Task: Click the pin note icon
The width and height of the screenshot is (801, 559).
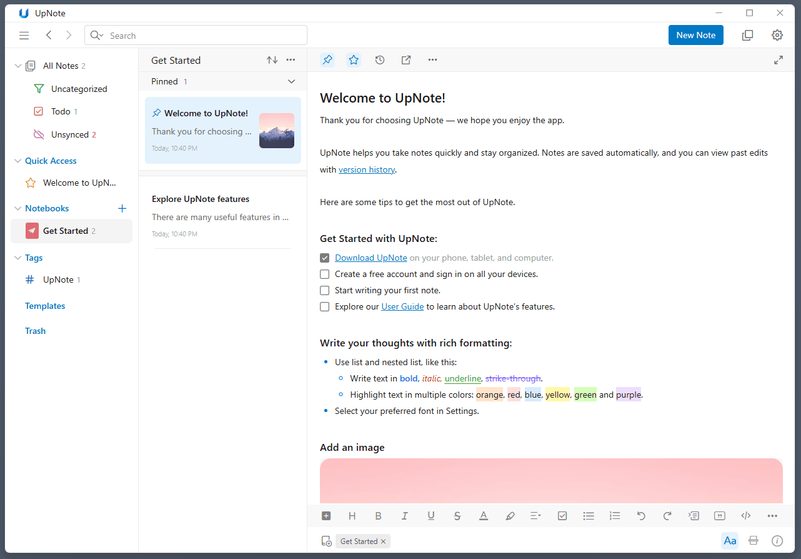Action: pos(327,60)
